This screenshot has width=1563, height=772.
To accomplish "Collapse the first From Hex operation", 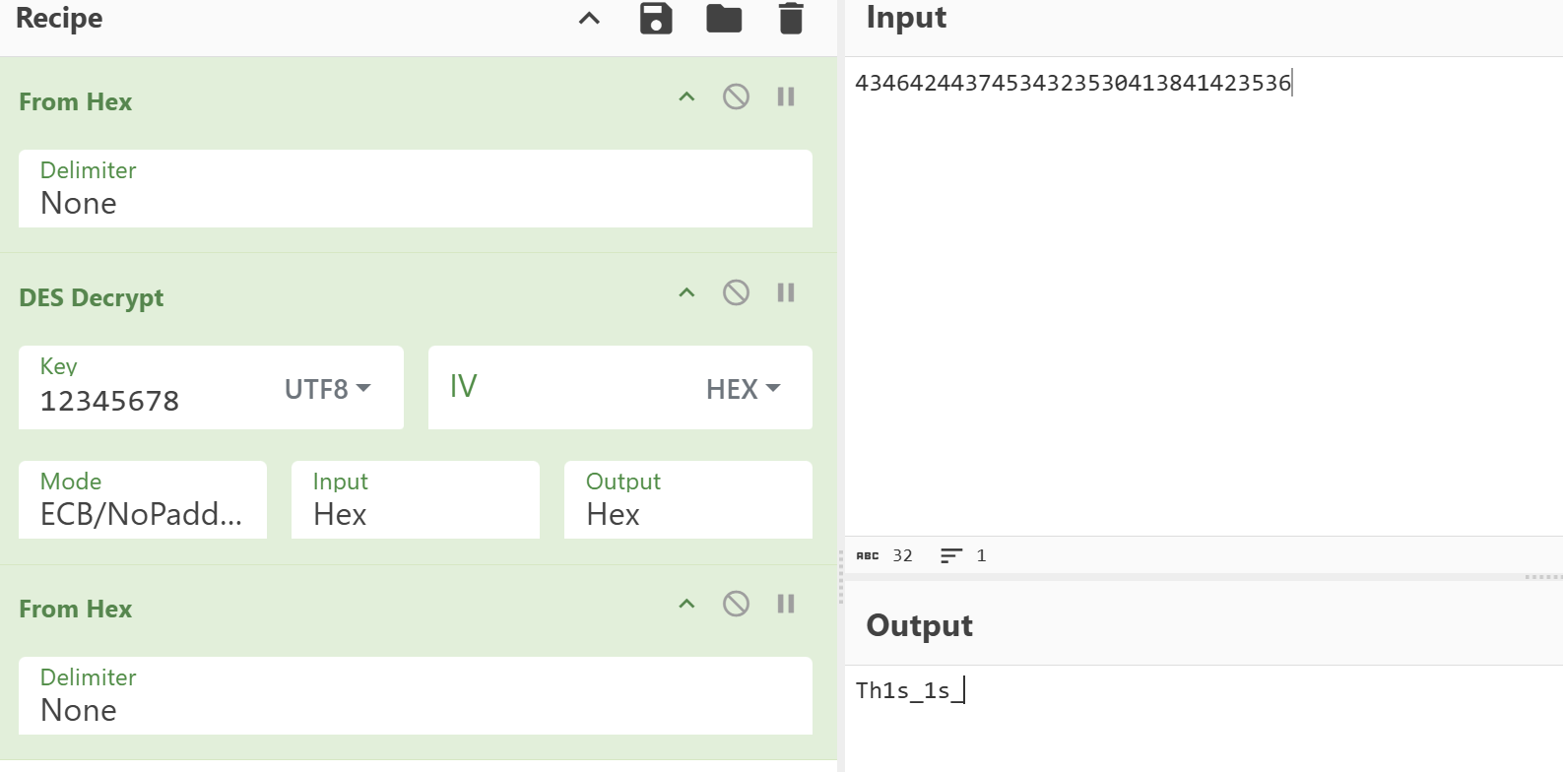I will 686,96.
